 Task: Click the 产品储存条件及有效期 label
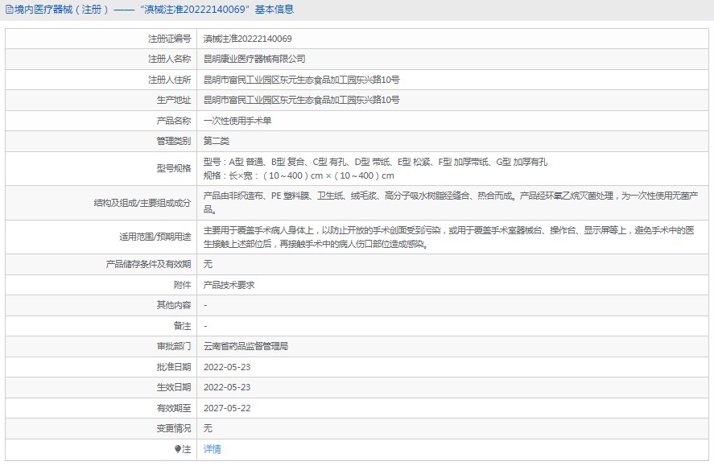point(148,264)
